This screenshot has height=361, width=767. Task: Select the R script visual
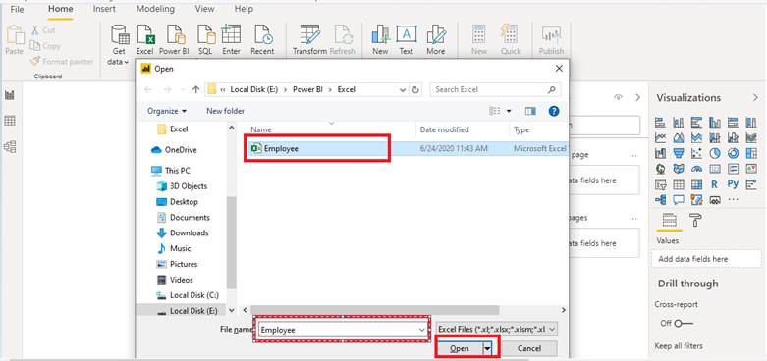click(x=715, y=184)
